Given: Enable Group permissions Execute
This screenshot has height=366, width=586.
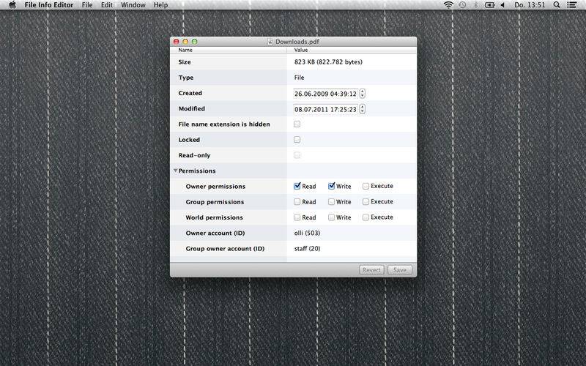Looking at the screenshot, I should (366, 202).
